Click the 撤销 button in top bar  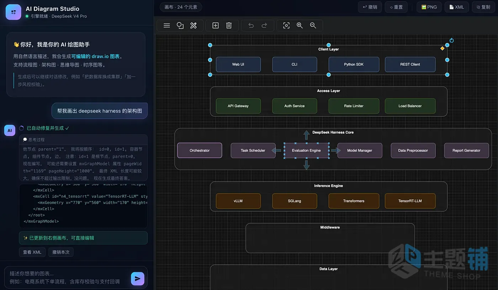point(370,7)
